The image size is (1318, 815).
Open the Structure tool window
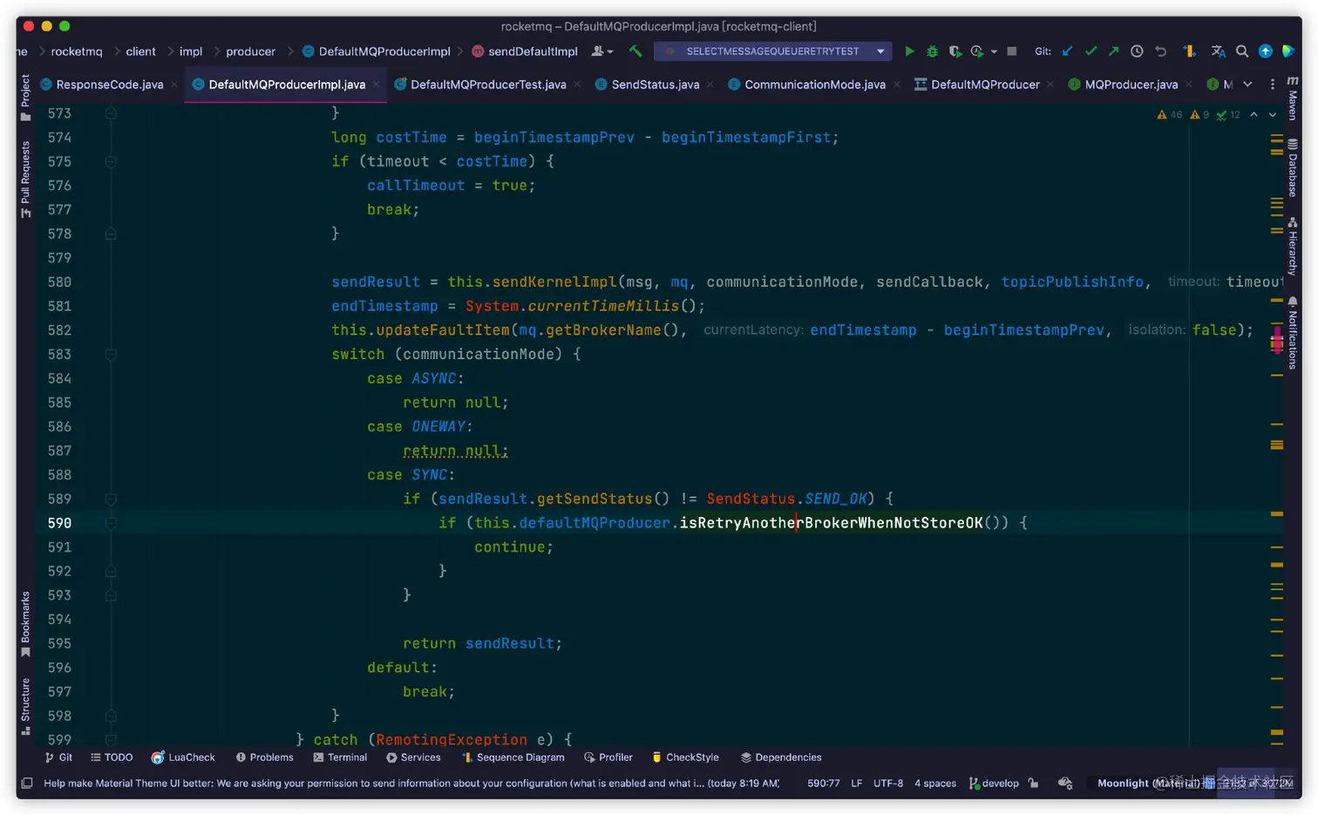point(25,706)
